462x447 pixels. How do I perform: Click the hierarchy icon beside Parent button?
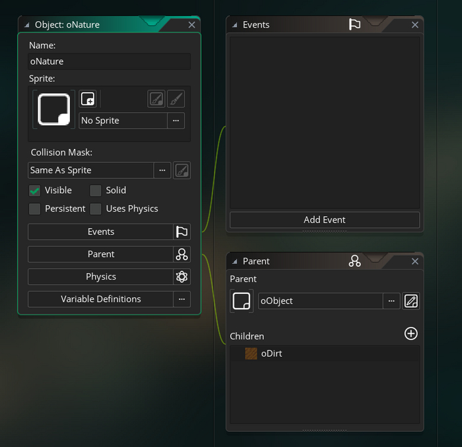click(x=181, y=254)
